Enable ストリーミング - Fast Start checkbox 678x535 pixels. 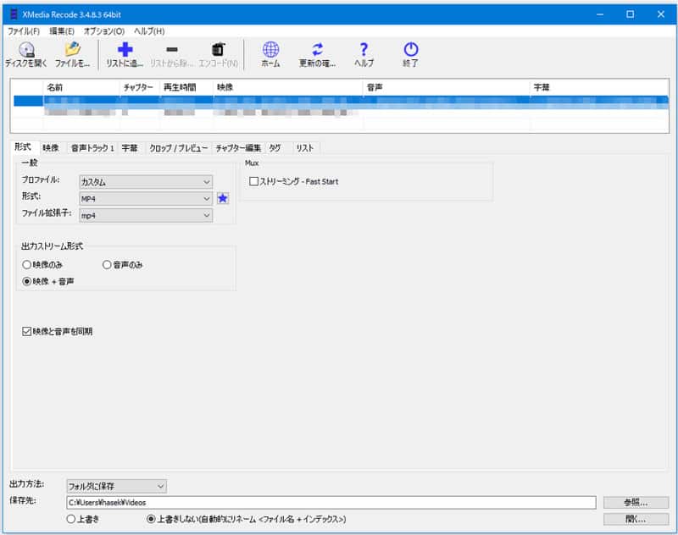tap(255, 181)
